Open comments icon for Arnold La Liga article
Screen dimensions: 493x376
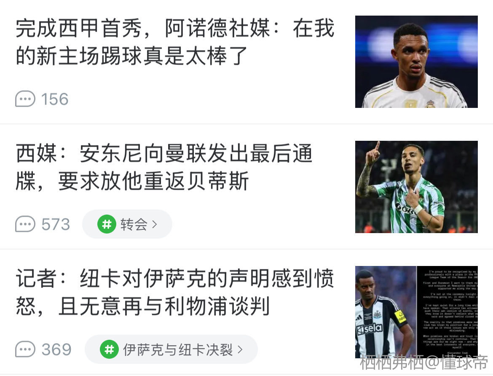[25, 99]
